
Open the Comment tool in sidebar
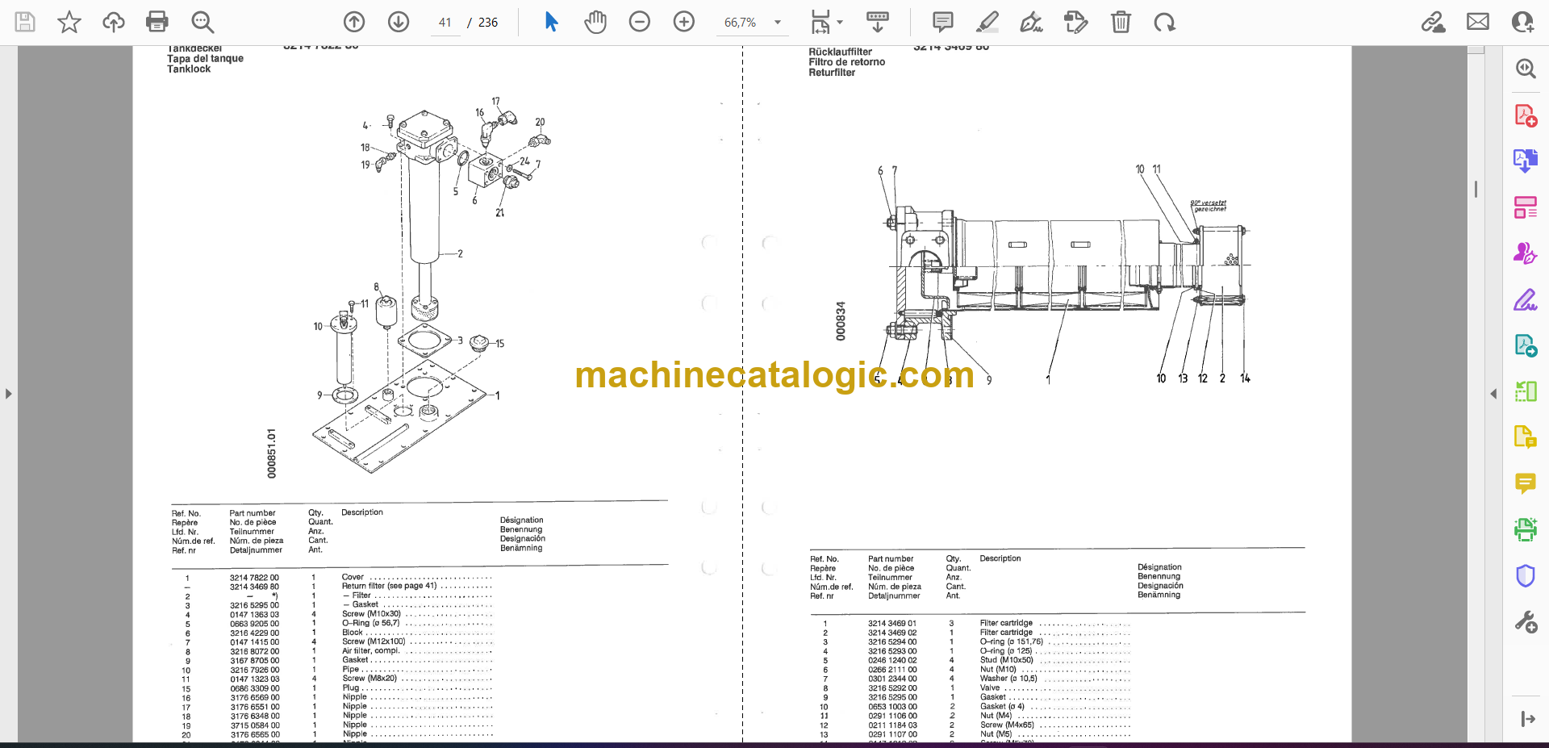pos(1526,483)
